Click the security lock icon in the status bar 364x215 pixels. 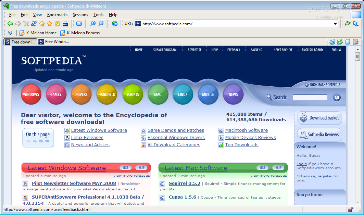point(351,210)
